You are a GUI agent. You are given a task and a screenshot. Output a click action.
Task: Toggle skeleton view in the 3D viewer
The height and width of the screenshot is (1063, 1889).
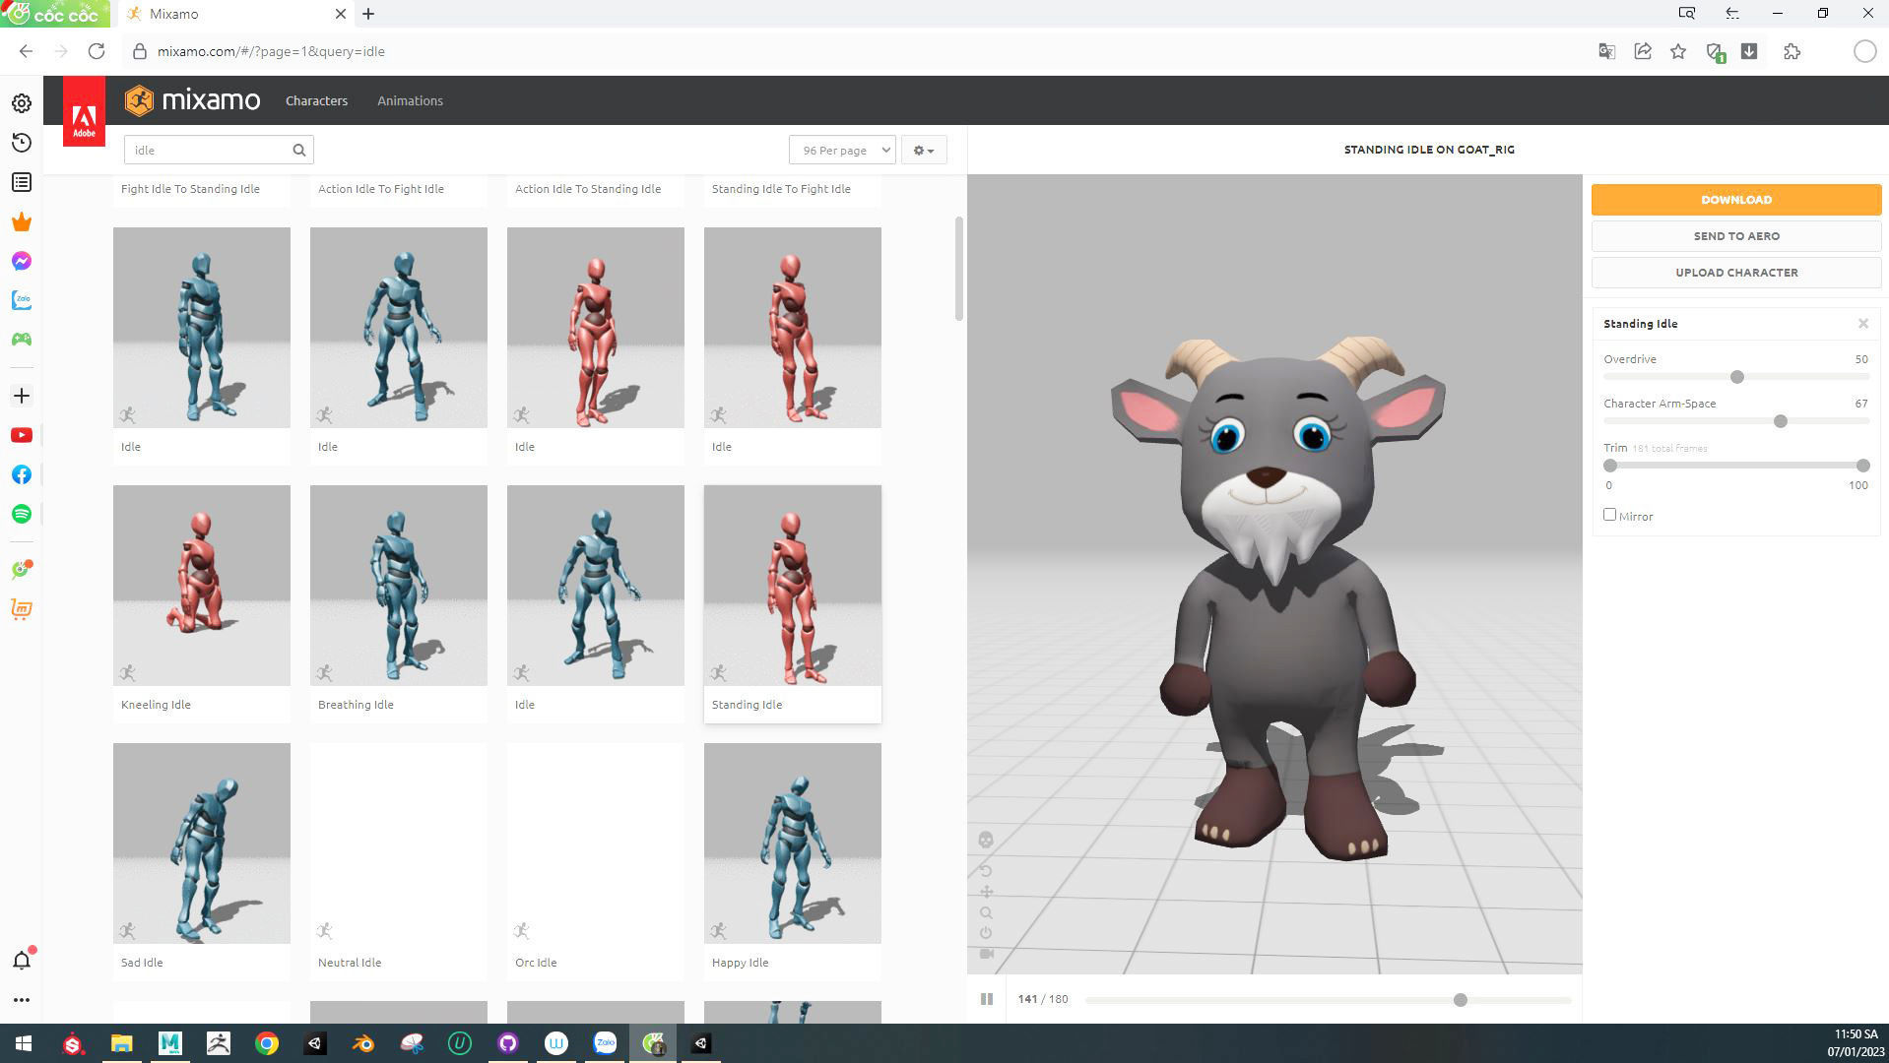point(986,840)
